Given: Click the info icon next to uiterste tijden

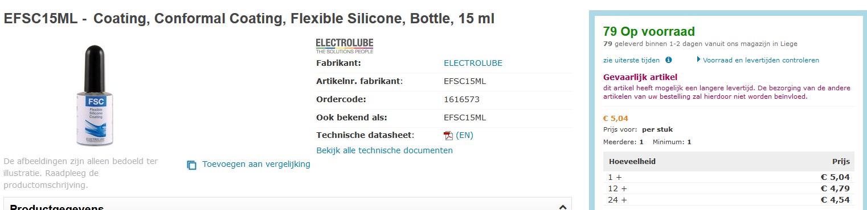Looking at the screenshot, I should [669, 60].
